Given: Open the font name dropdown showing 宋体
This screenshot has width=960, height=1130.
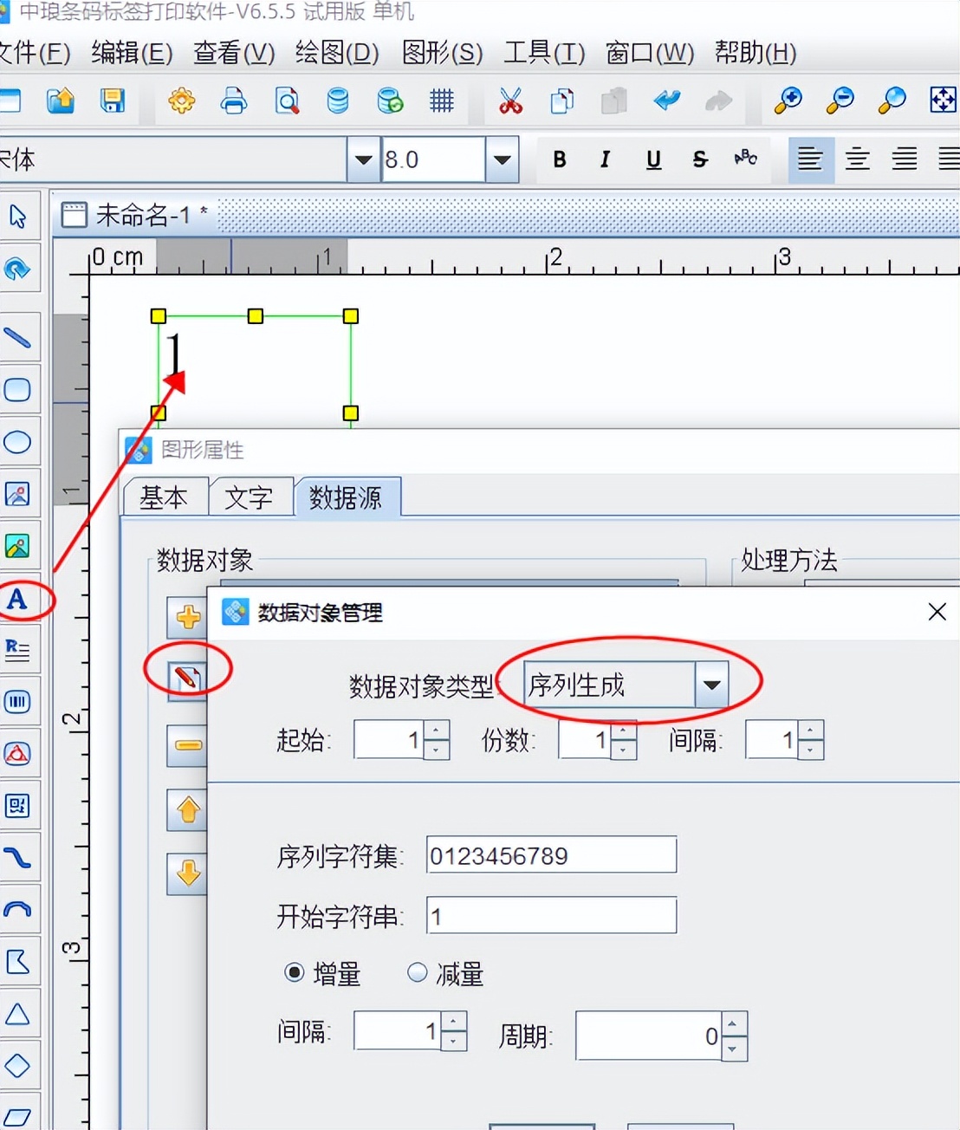Looking at the screenshot, I should point(362,159).
